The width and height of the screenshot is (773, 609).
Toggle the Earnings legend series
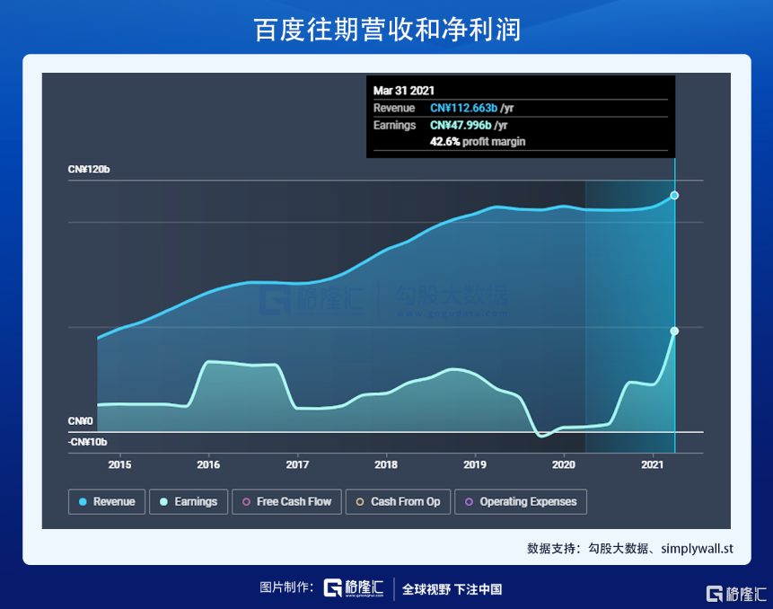tap(189, 501)
